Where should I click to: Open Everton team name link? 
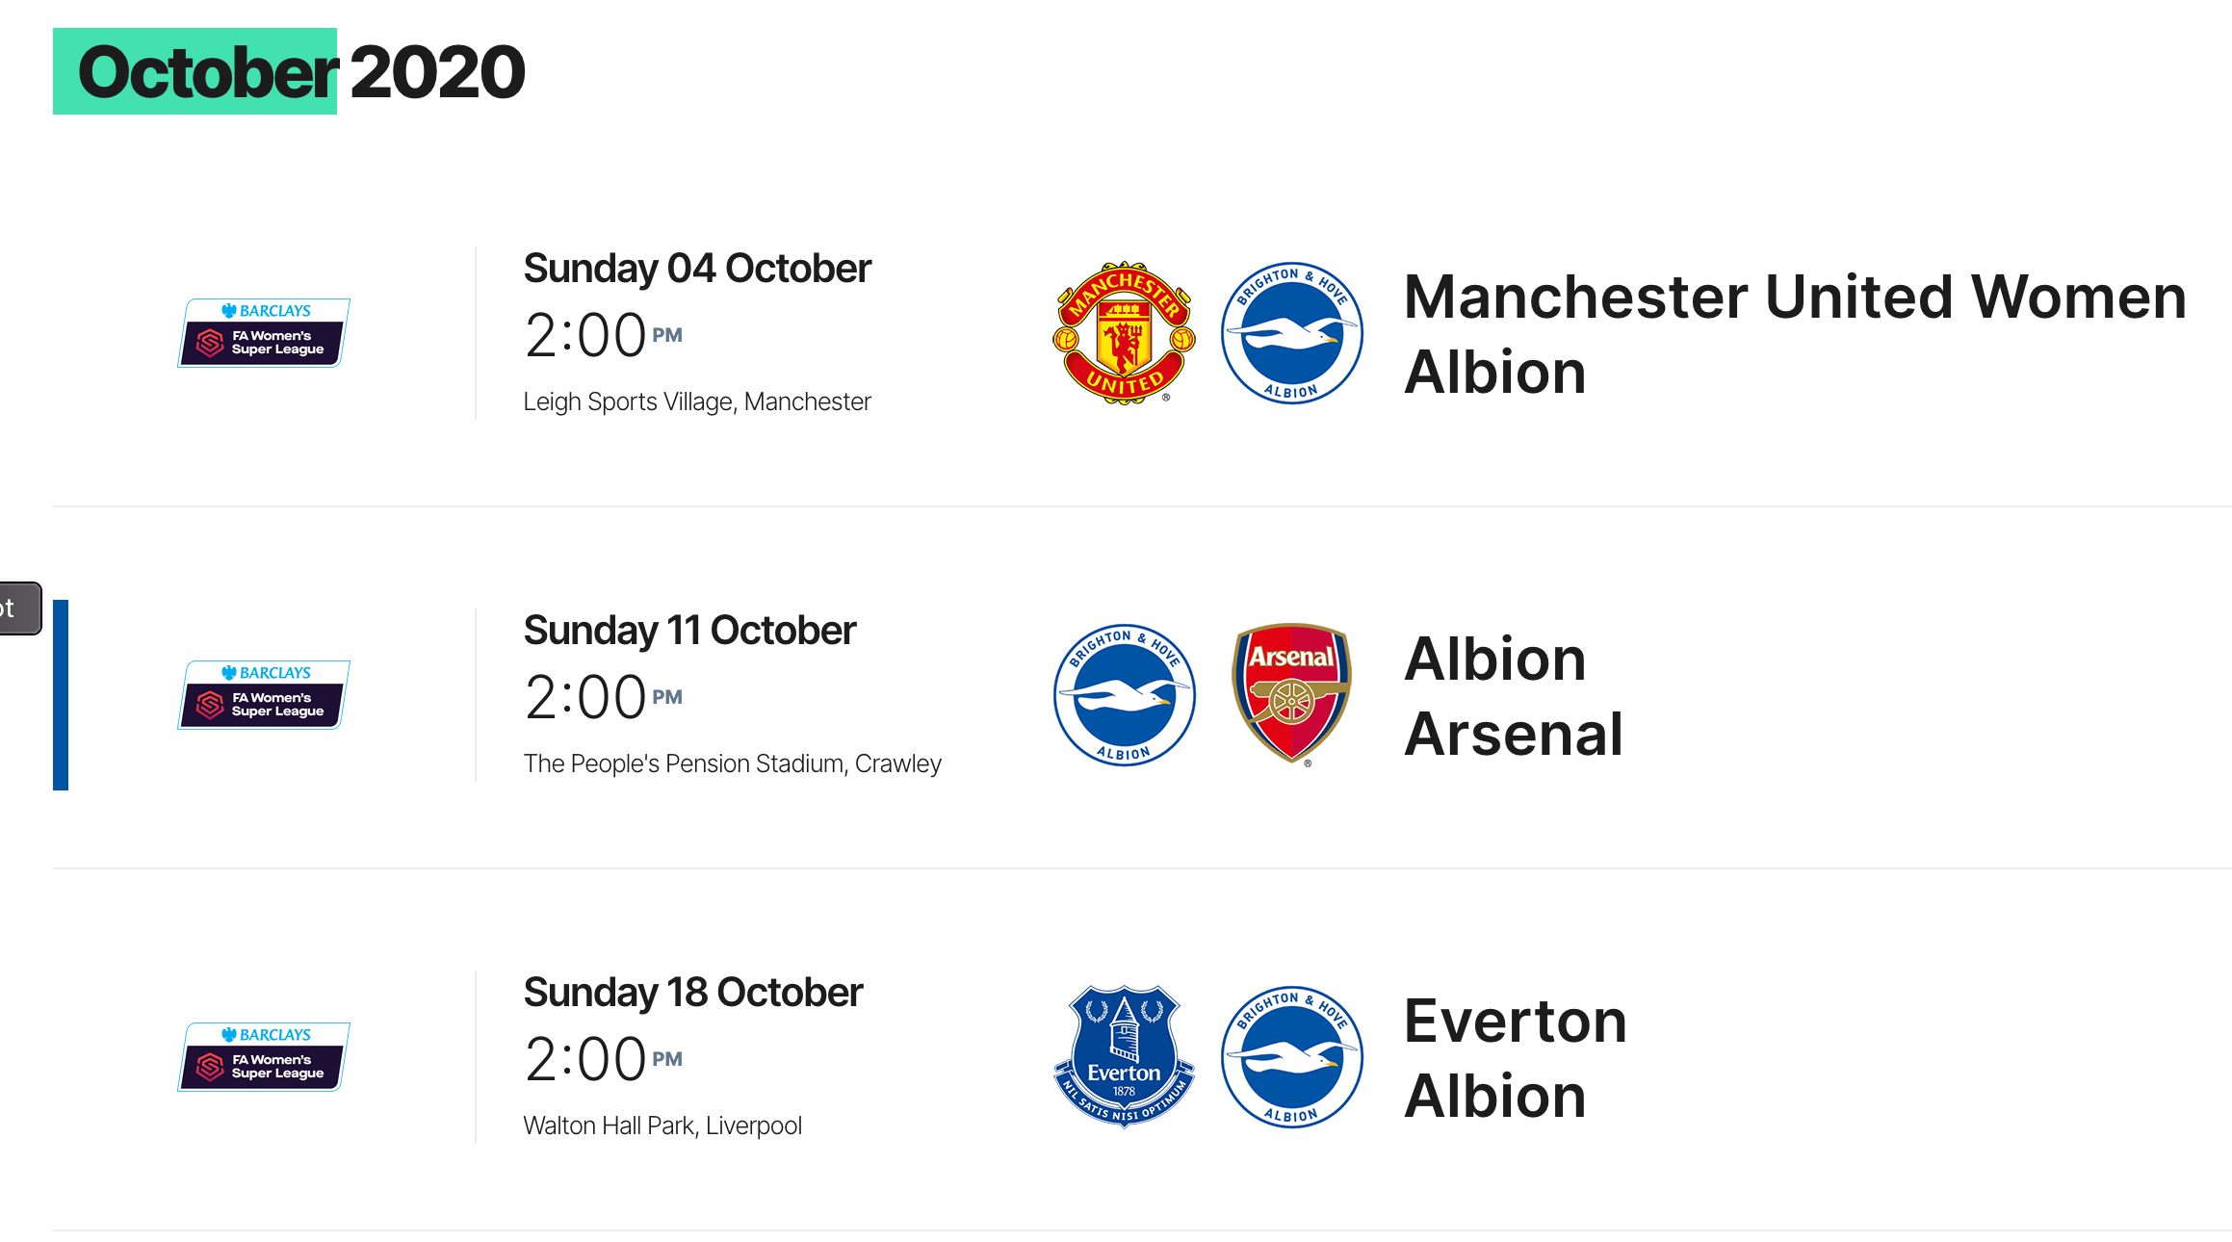pos(1516,1021)
